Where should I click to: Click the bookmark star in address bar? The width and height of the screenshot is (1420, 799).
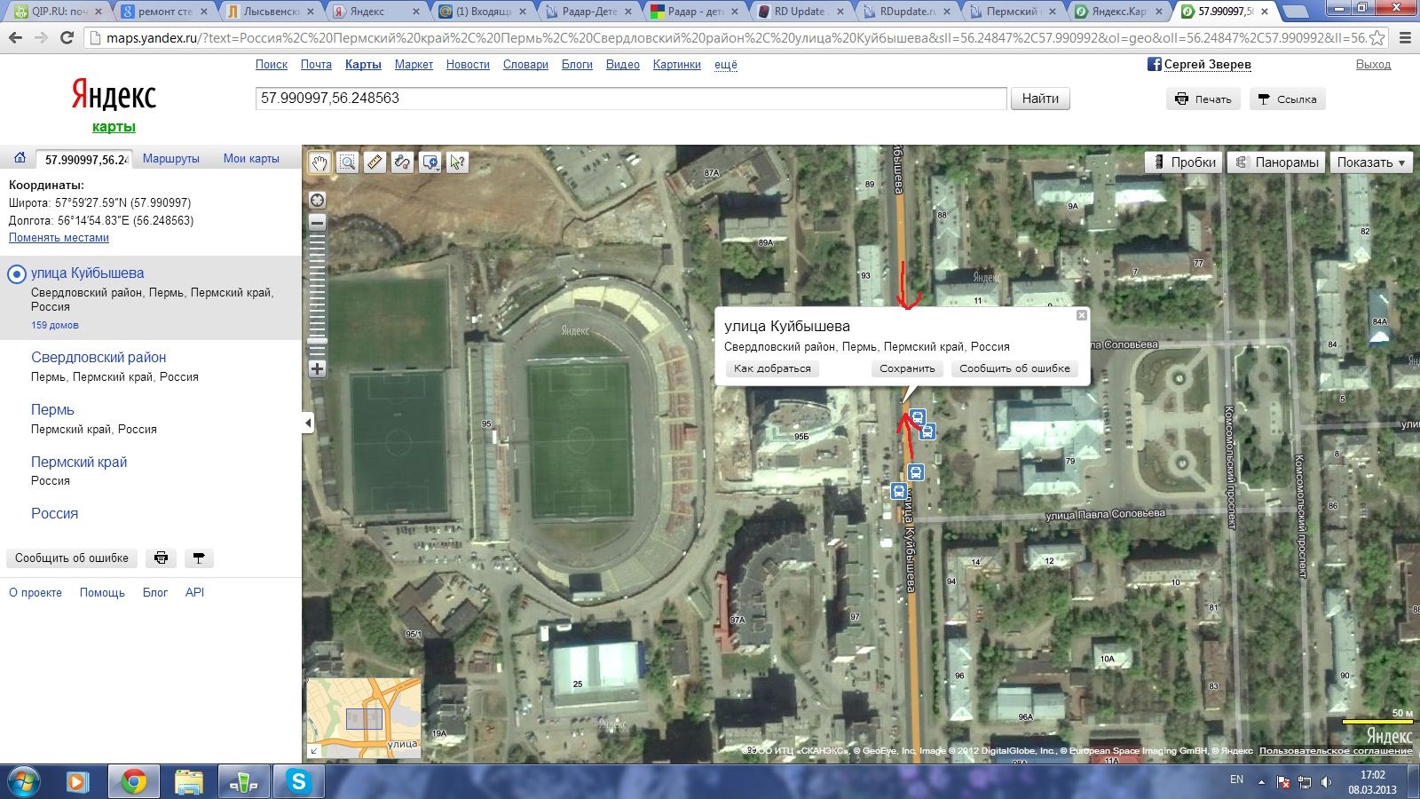tap(1377, 38)
